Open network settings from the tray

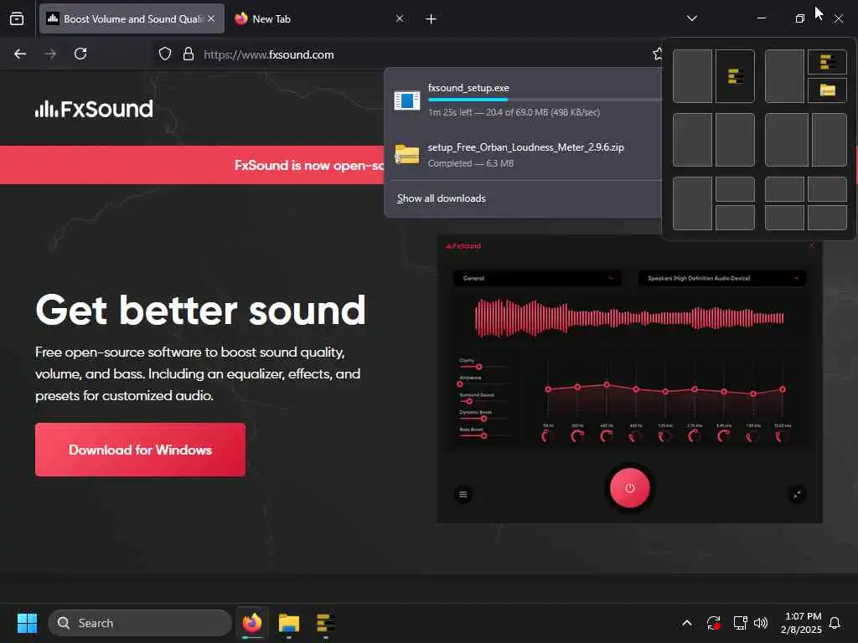click(x=740, y=623)
